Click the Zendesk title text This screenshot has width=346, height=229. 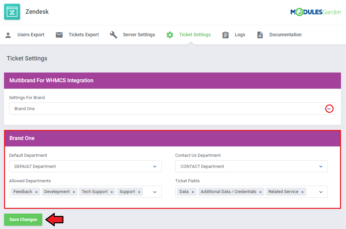(37, 11)
